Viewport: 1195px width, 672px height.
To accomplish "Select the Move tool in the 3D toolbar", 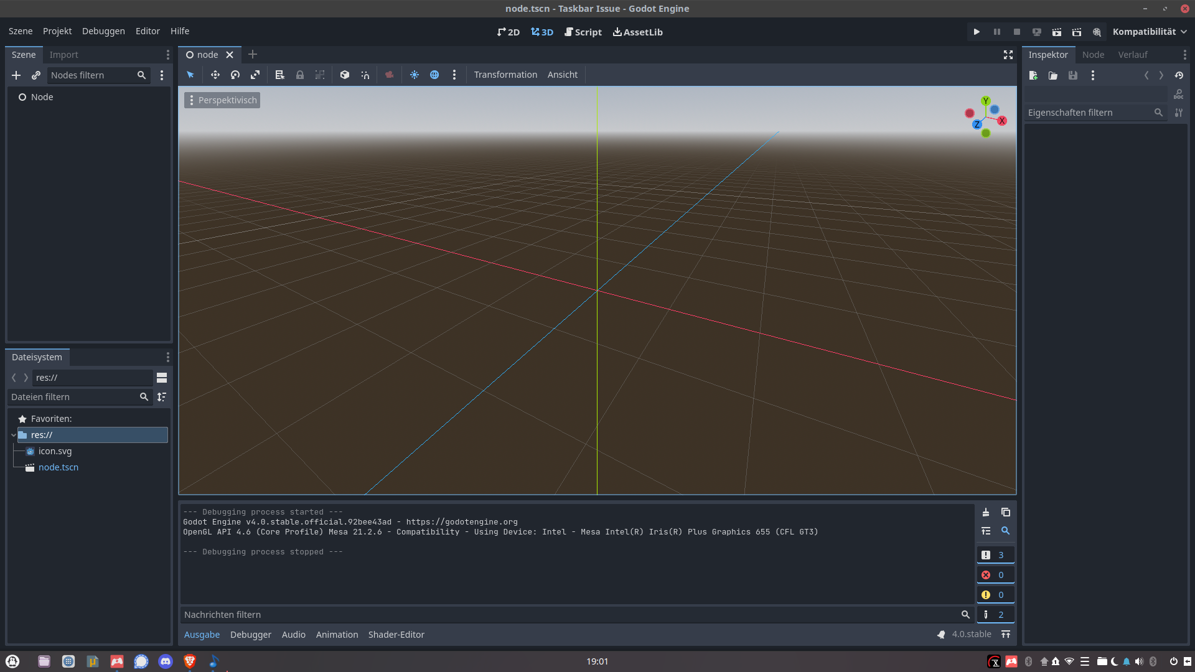I will [x=215, y=75].
